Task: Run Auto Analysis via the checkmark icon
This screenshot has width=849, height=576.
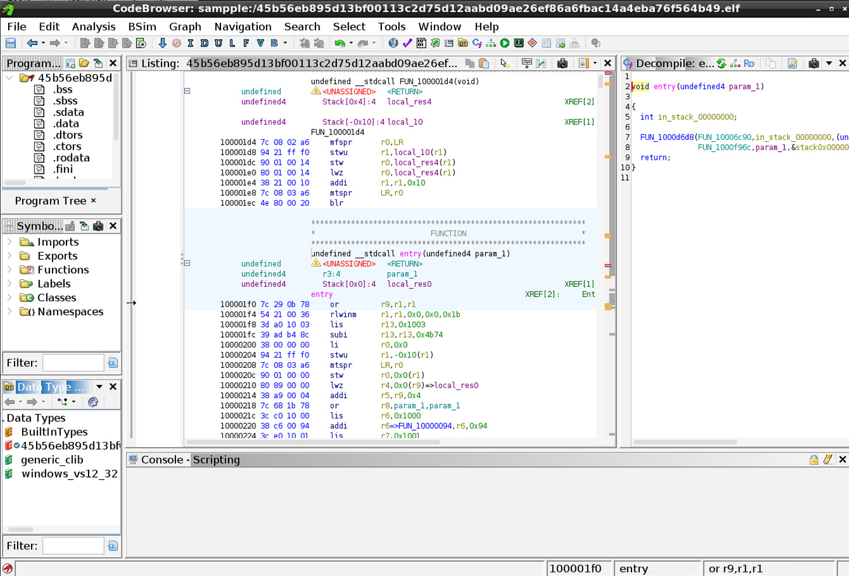Action: coord(406,43)
